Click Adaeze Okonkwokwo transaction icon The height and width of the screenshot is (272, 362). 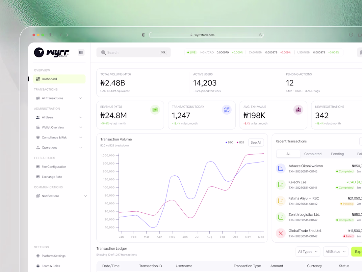click(281, 168)
